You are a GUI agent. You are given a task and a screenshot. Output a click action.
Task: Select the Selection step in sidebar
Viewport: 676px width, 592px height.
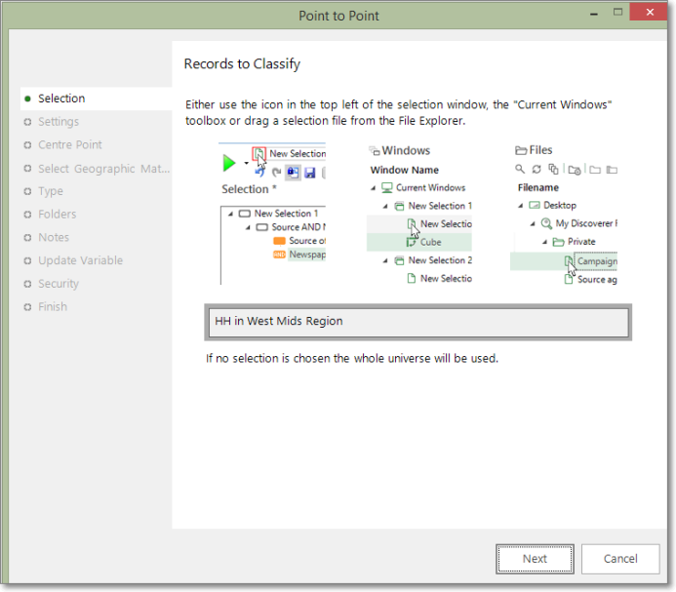pyautogui.click(x=60, y=99)
